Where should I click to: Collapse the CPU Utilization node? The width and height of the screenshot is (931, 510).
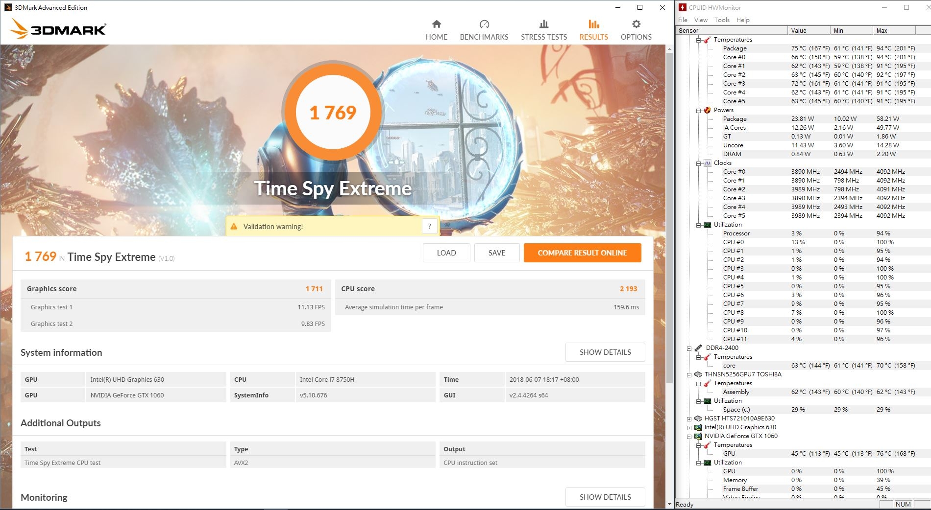point(698,225)
